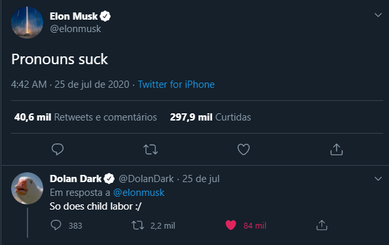The width and height of the screenshot is (389, 245).
Task: Retweet the Pronouns suck tweet
Action: [151, 149]
